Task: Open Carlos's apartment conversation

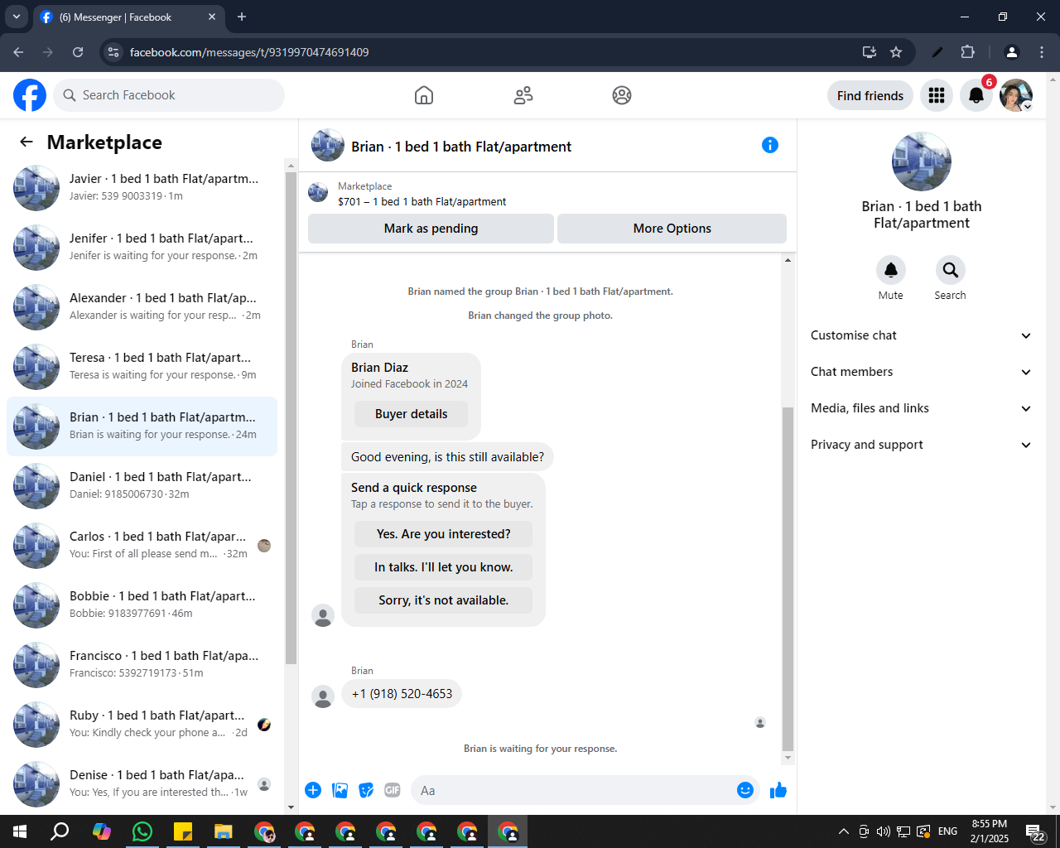Action: [142, 546]
